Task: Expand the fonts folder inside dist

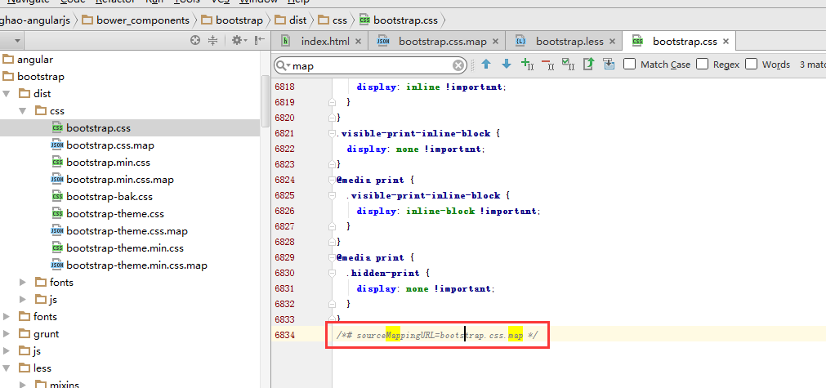Action: pyautogui.click(x=23, y=282)
